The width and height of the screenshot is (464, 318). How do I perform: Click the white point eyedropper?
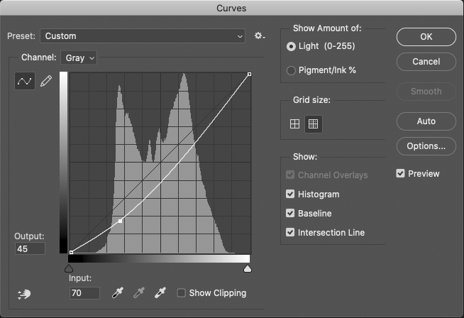(161, 293)
